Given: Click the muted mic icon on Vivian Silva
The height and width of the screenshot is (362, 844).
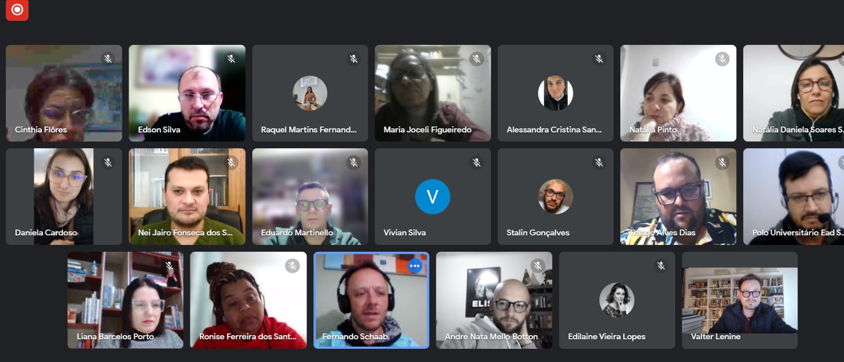Looking at the screenshot, I should (x=477, y=163).
